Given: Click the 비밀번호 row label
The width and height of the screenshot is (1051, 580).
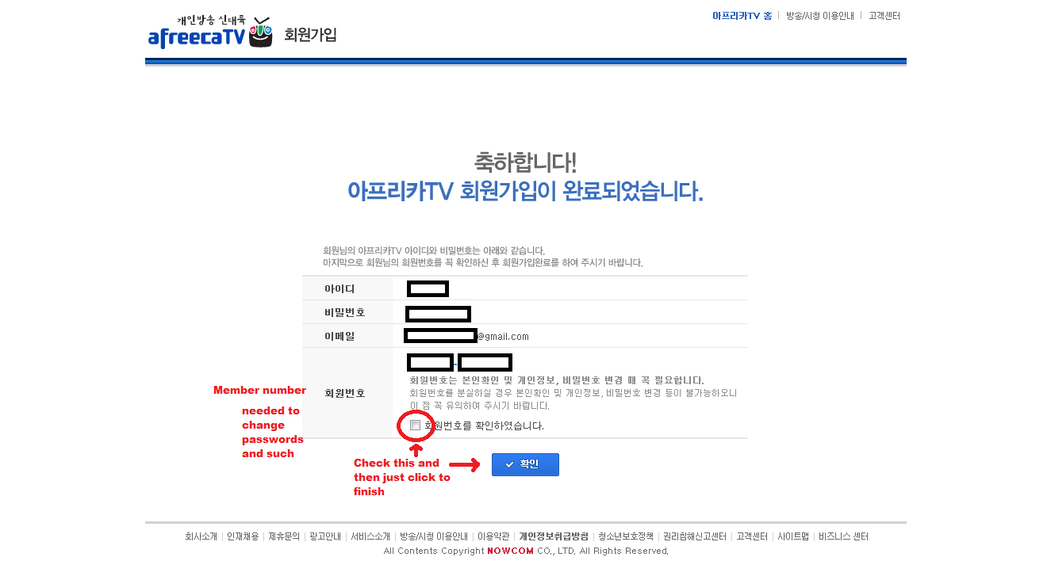Looking at the screenshot, I should tap(344, 313).
